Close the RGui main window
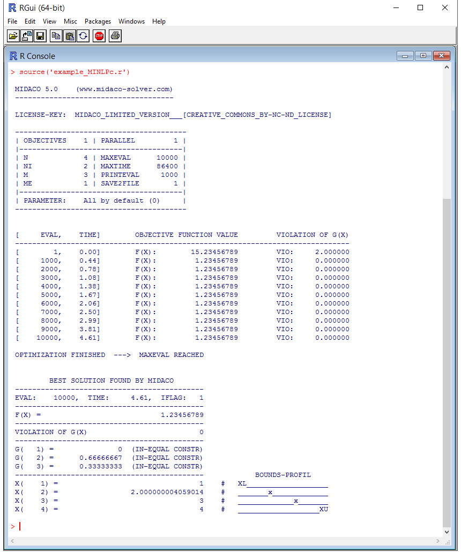This screenshot has height=552, width=461. click(x=445, y=8)
